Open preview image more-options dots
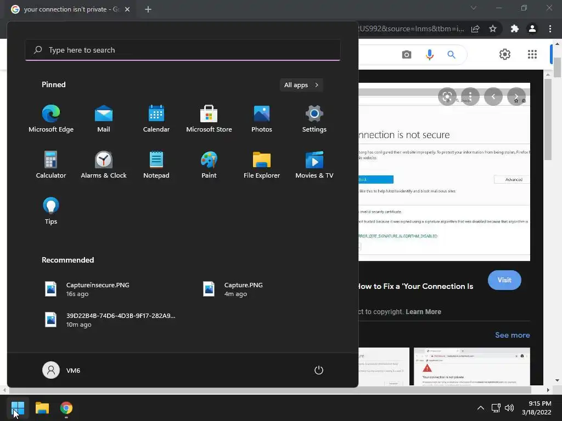 470,96
